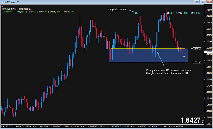Click the lower zone boundary price label
This screenshot has height=129, width=213.
(x=197, y=62)
